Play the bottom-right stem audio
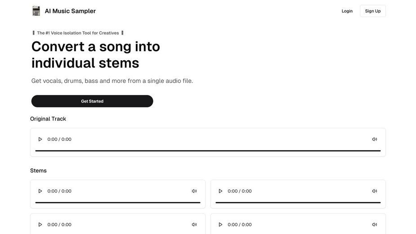The width and height of the screenshot is (416, 234). (220, 225)
